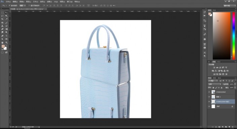Switch to the Paths (路径) tab
The width and height of the screenshot is (237, 129).
tap(219, 78)
